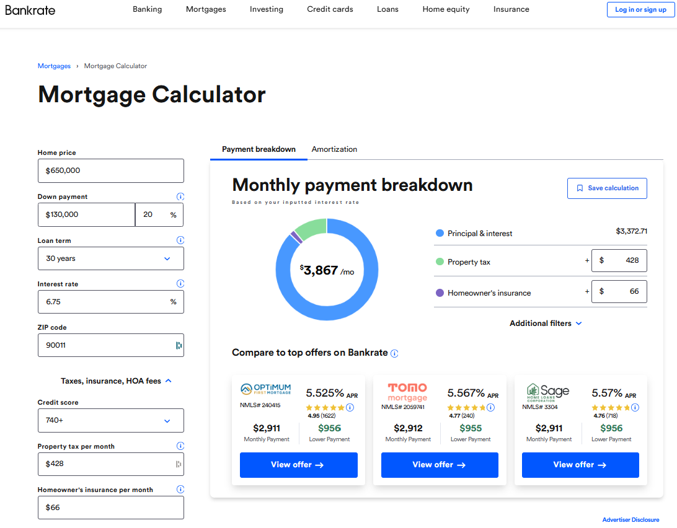Open the Credit score dropdown
The width and height of the screenshot is (677, 528).
[x=111, y=421]
